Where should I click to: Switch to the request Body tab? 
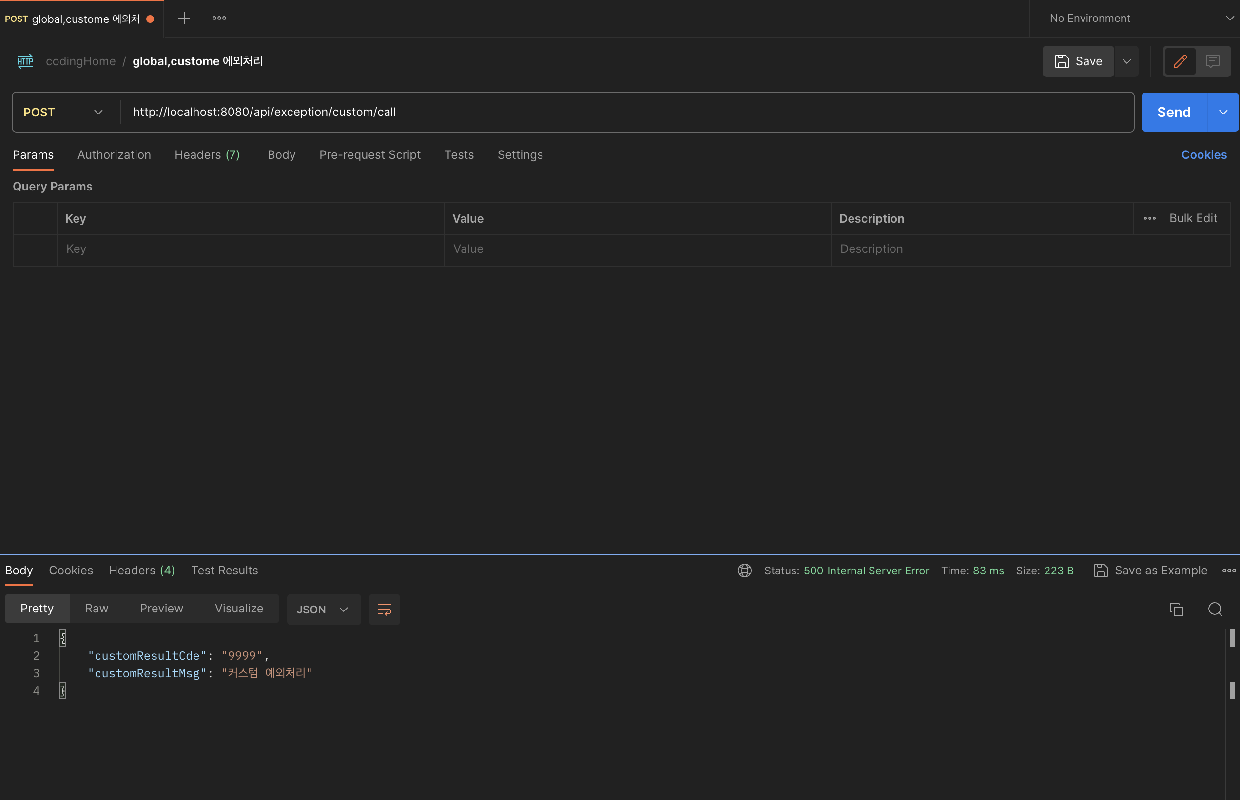pos(281,155)
